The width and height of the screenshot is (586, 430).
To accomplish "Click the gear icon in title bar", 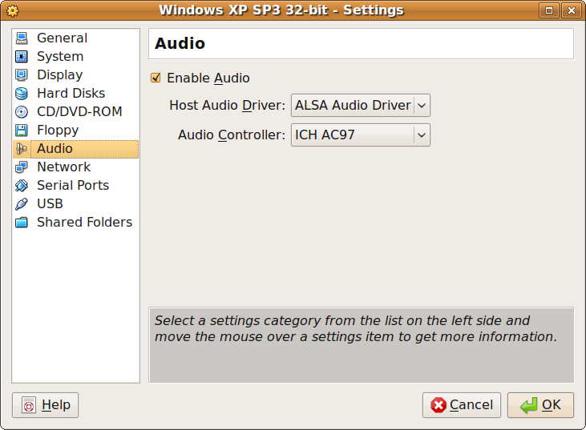I will tap(12, 10).
